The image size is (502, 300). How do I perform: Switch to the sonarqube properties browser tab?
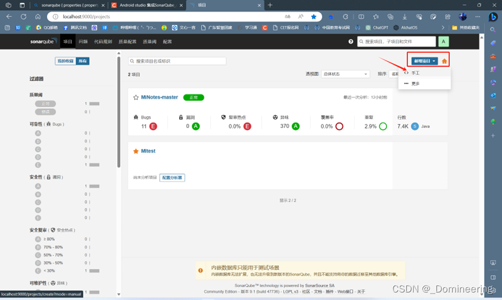point(70,5)
